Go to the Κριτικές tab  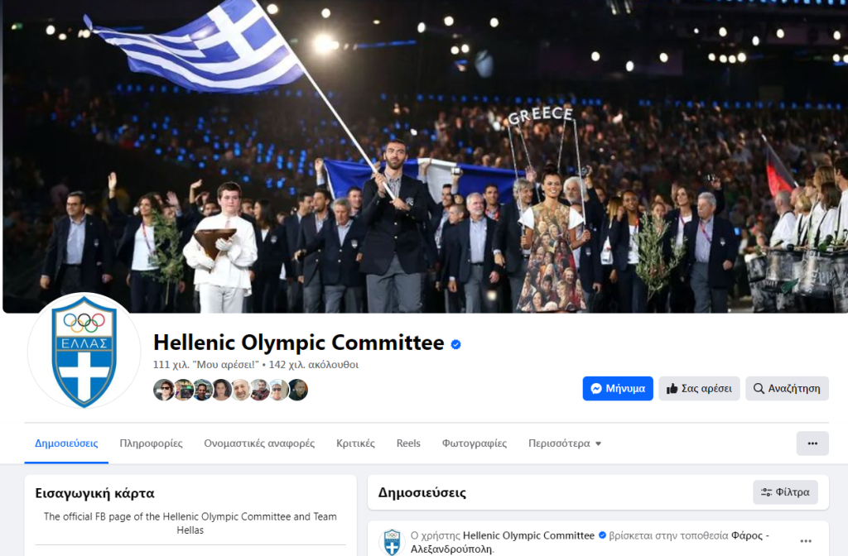point(355,443)
